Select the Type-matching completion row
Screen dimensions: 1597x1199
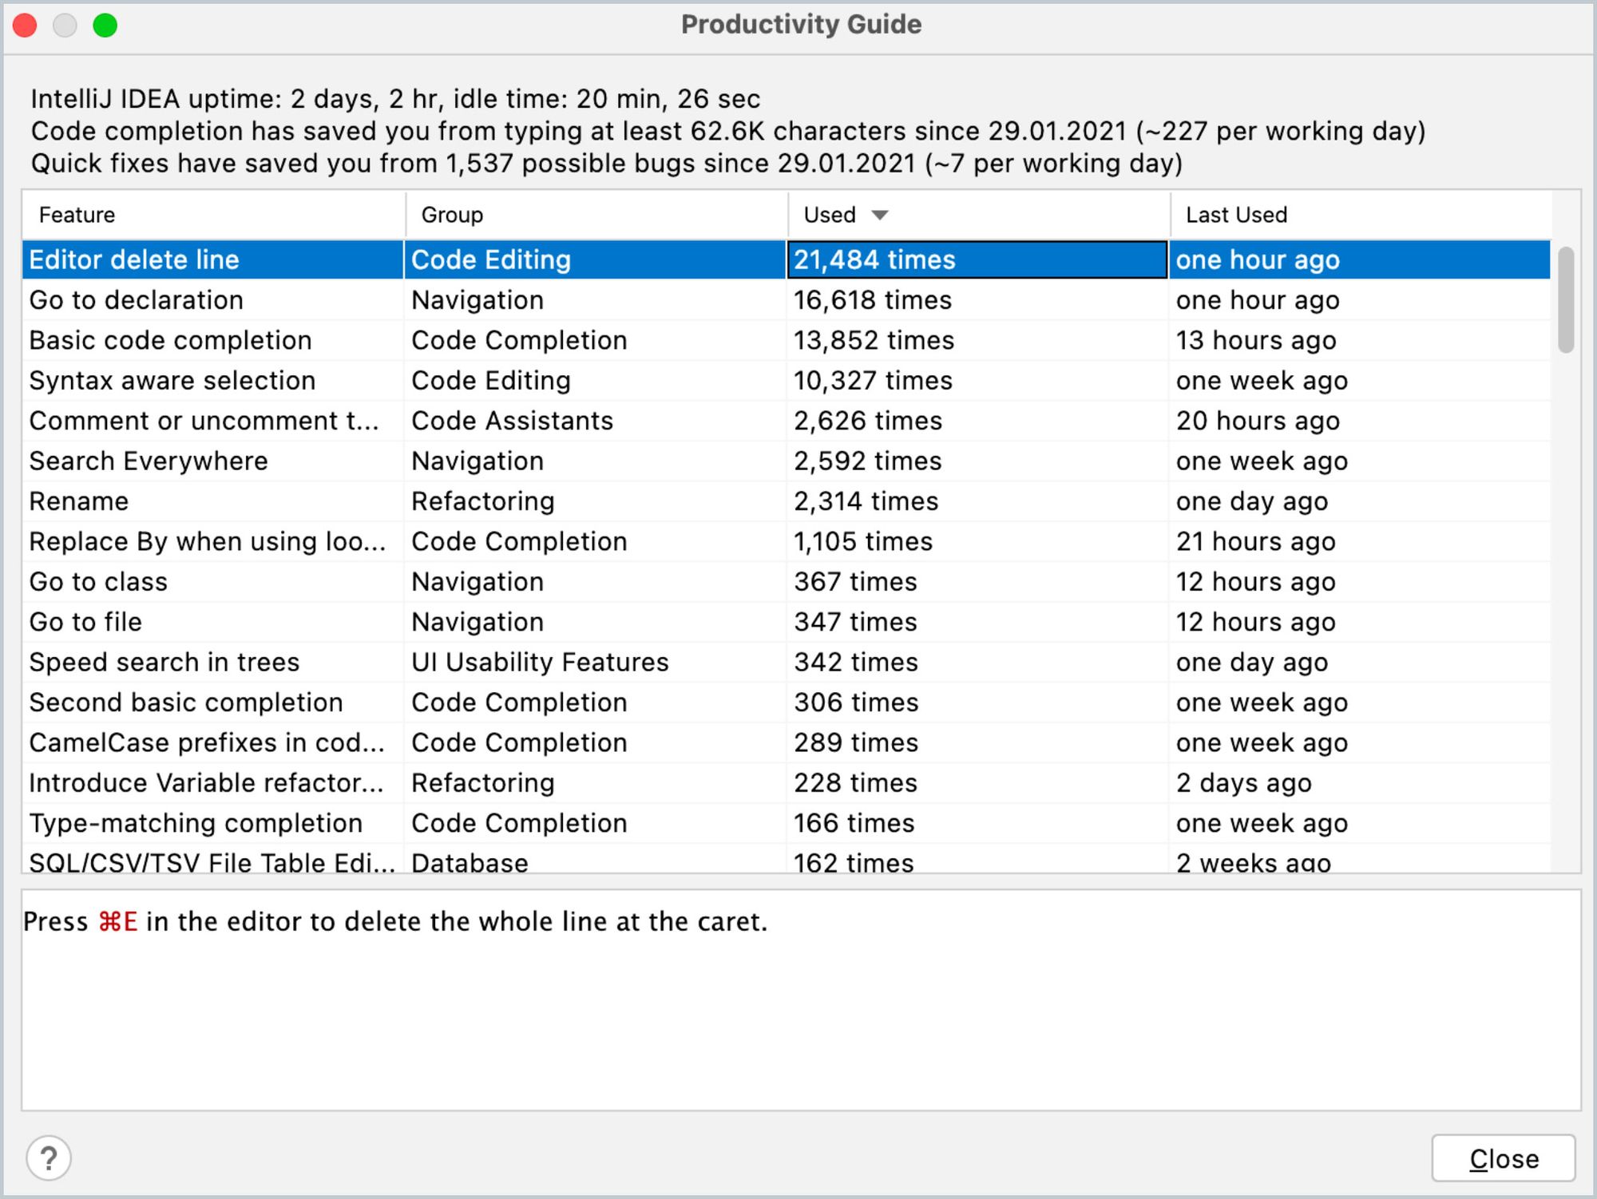click(787, 823)
